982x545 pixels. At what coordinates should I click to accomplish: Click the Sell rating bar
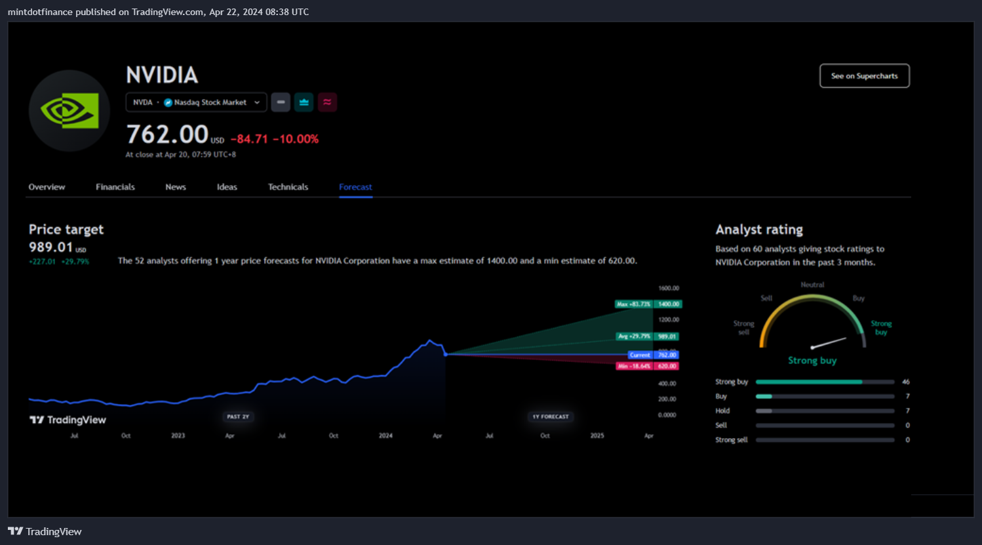pyautogui.click(x=825, y=426)
